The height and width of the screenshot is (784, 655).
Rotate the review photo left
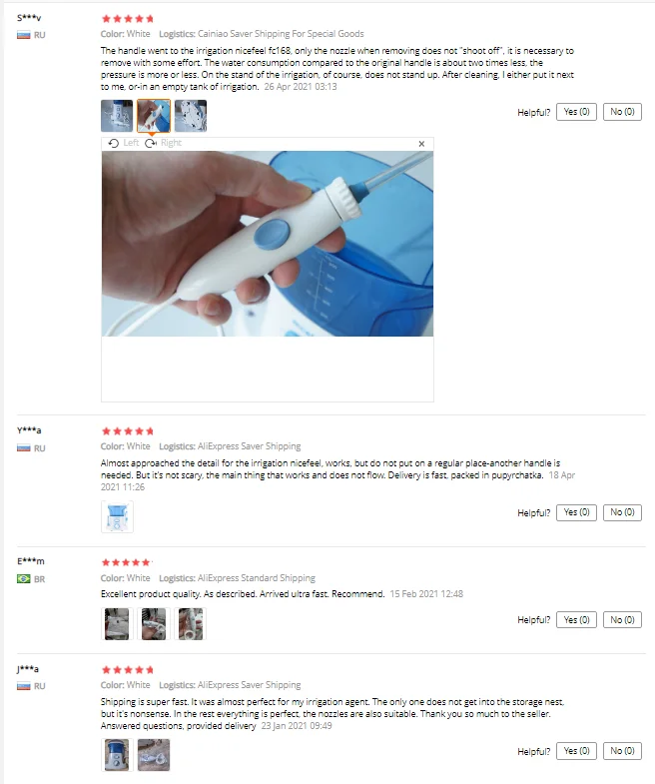click(123, 143)
